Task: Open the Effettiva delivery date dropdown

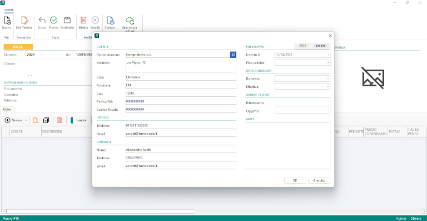Action: (x=328, y=87)
